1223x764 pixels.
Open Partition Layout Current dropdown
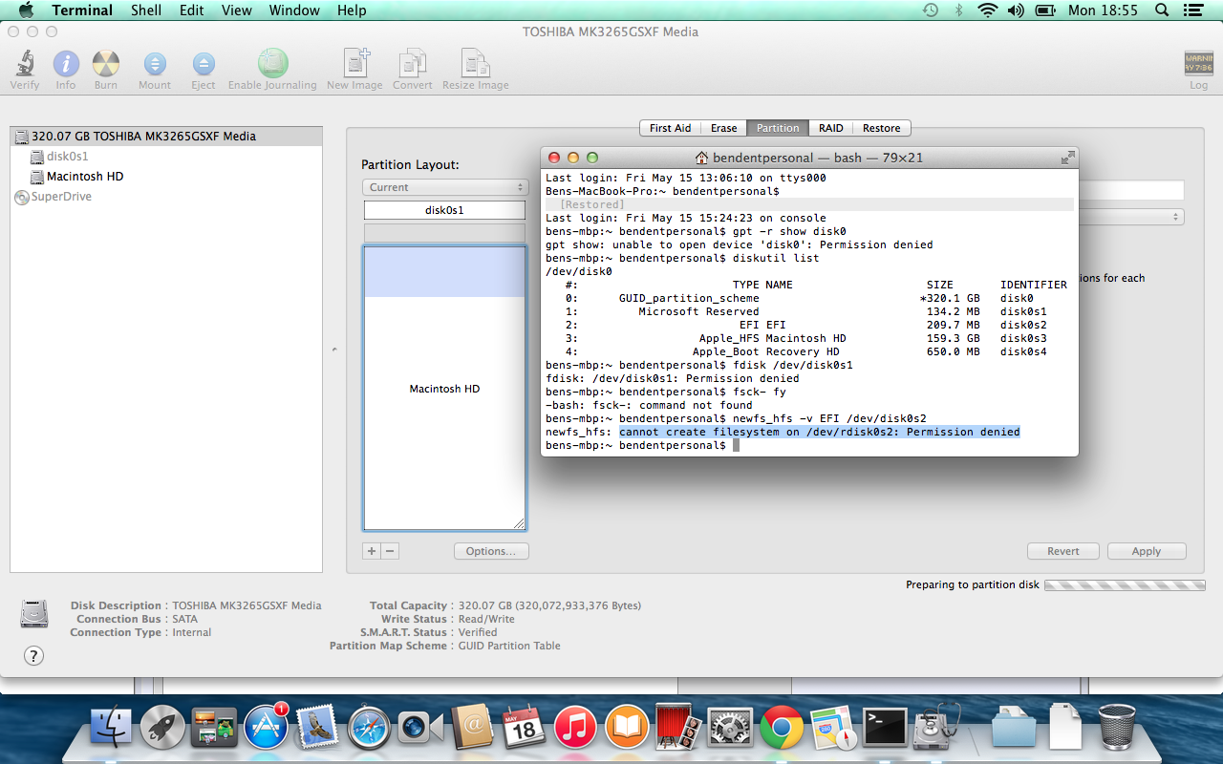tap(444, 187)
